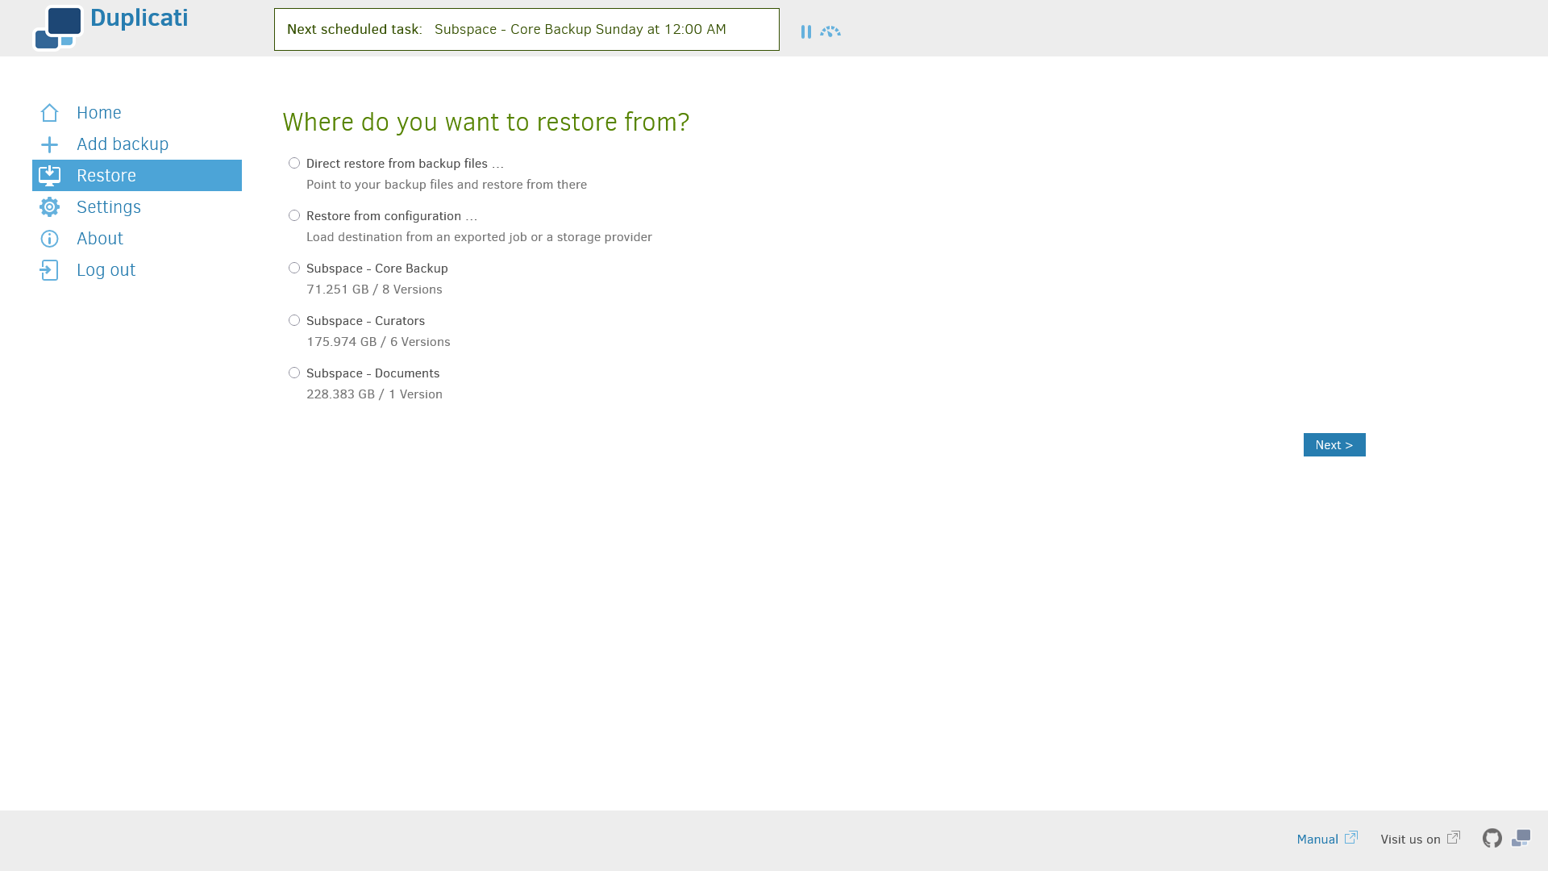Click the Home house icon
The width and height of the screenshot is (1548, 871).
[x=50, y=113]
